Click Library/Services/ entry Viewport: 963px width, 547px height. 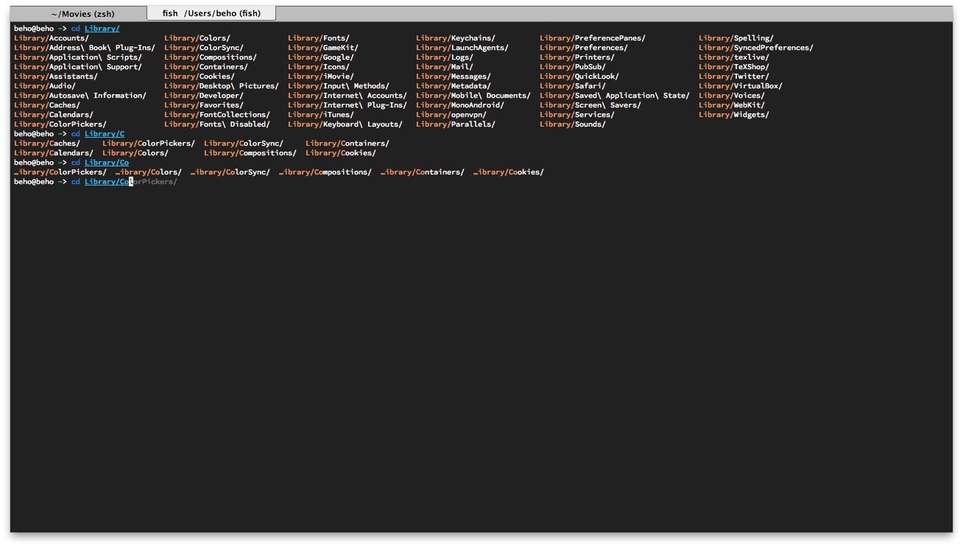pos(577,115)
